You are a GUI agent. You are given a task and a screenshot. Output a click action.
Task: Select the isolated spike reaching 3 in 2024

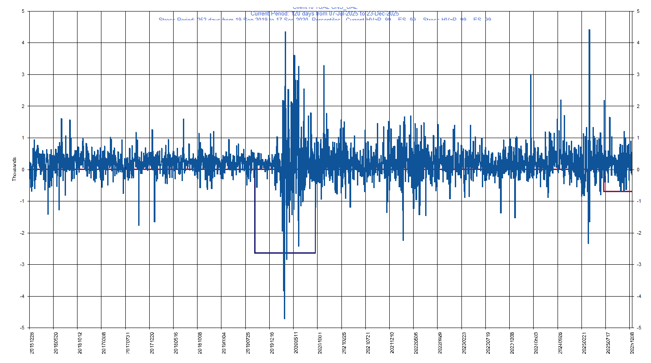(x=531, y=76)
